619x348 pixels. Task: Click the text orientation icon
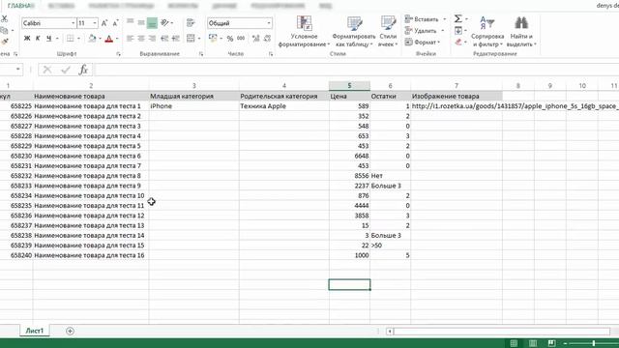[165, 23]
